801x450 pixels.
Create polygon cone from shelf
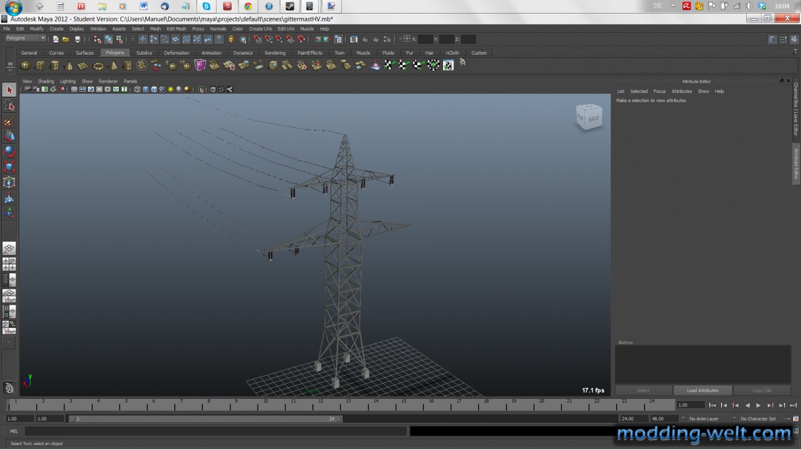[69, 65]
